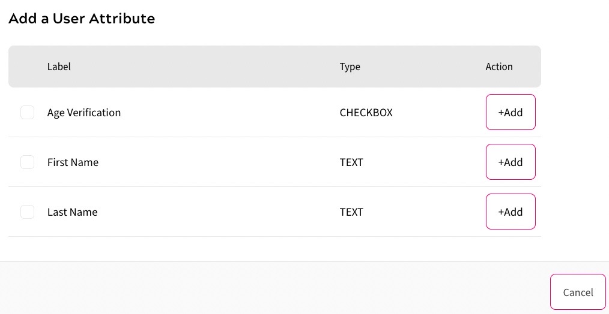The width and height of the screenshot is (609, 314).
Task: Add the First Name attribute
Action: click(511, 162)
